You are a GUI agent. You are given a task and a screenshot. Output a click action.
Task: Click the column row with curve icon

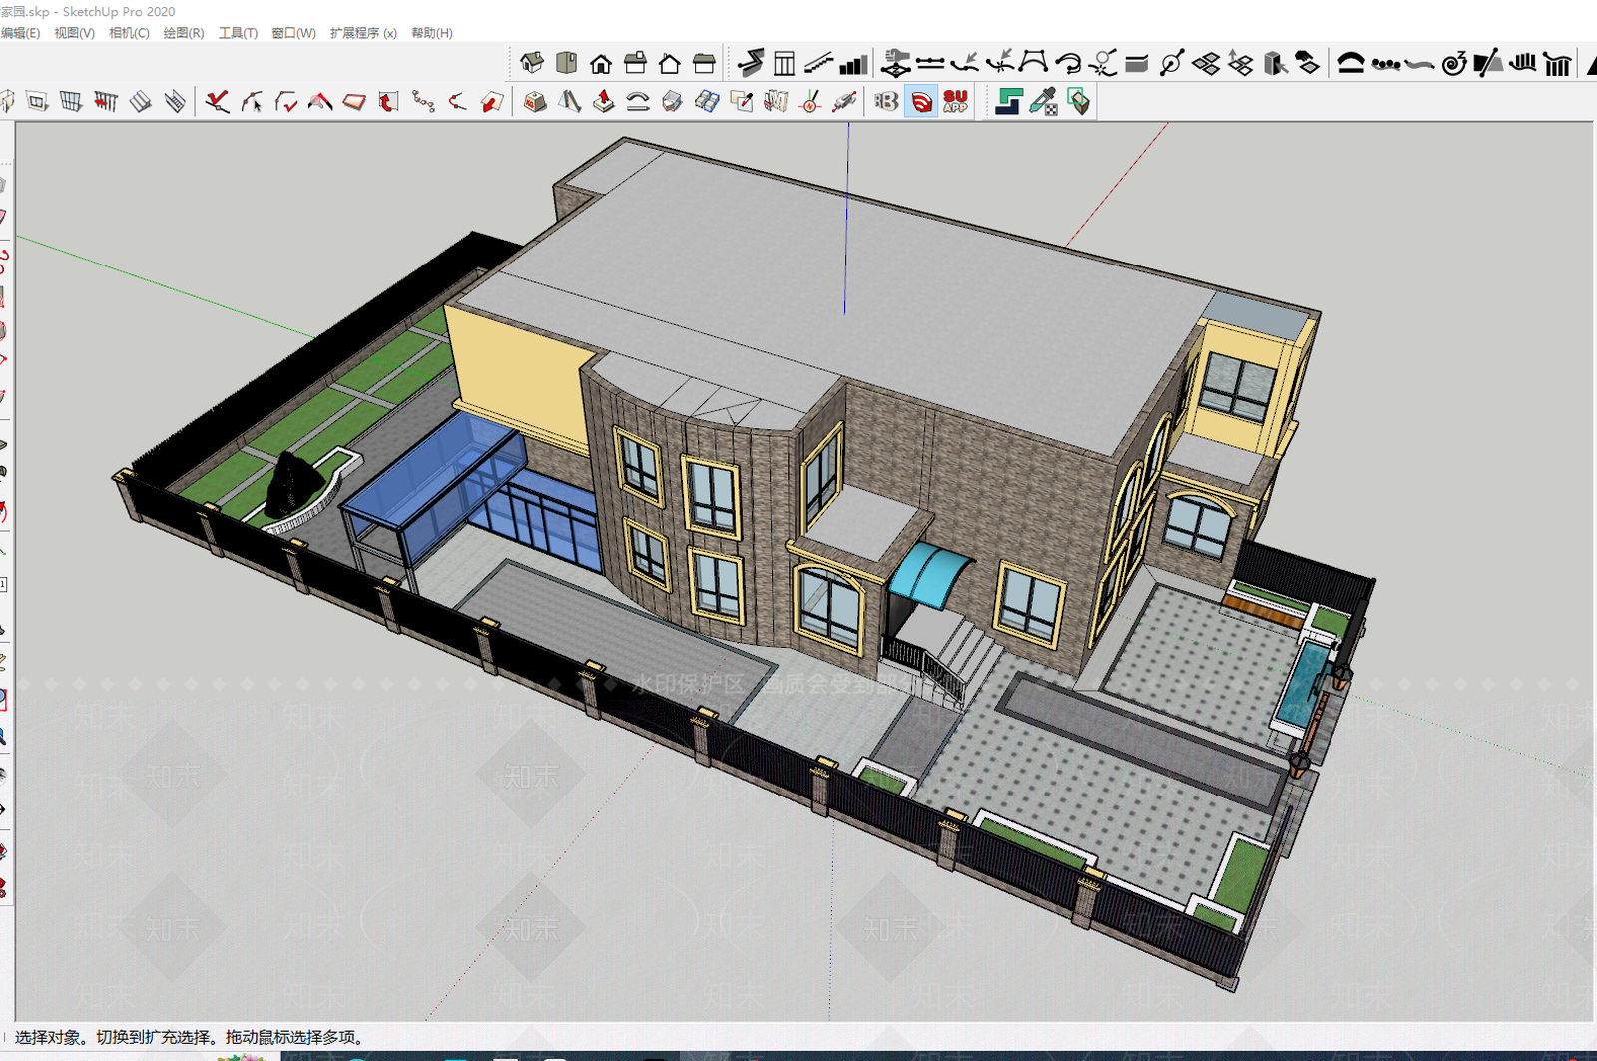point(1557,64)
